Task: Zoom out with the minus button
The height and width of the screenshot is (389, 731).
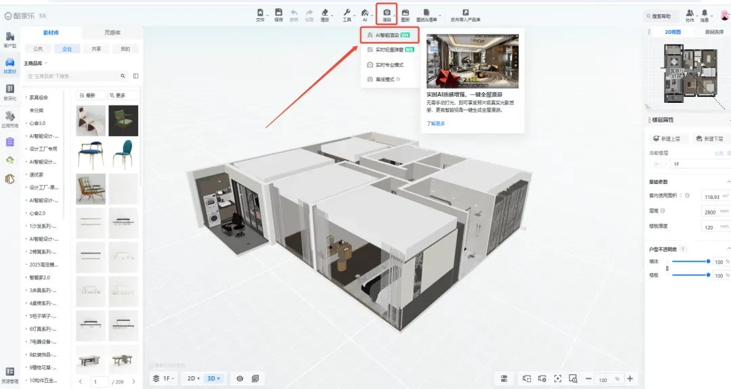Action: point(588,379)
